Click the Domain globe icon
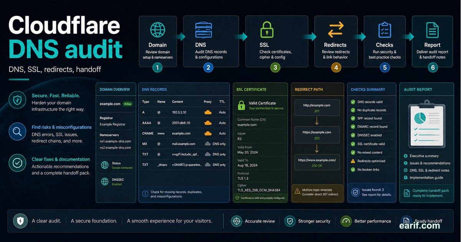This screenshot has width=461, height=242. point(157,30)
